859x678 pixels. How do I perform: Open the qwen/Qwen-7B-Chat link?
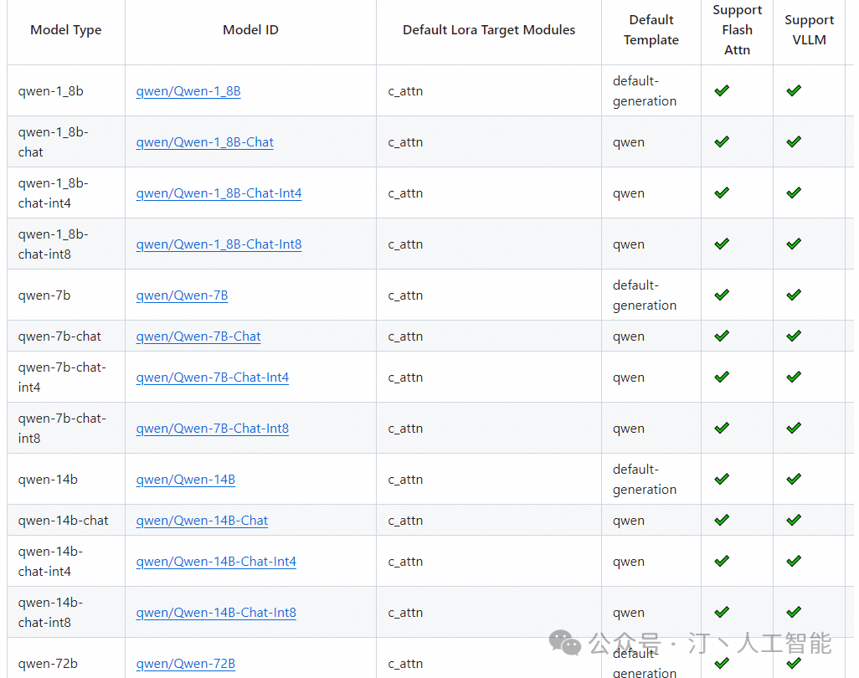point(198,336)
